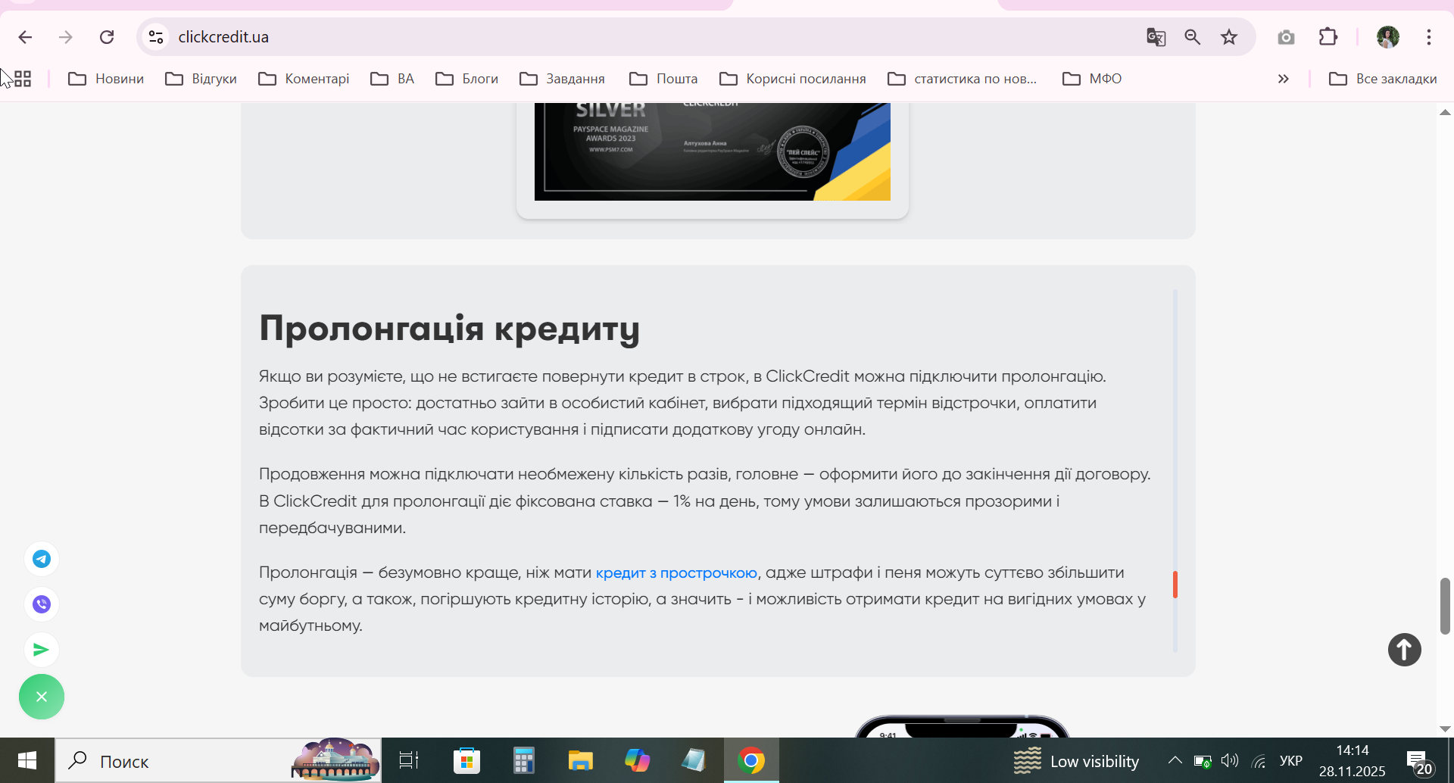Show hidden system tray icons
1454x783 pixels.
1175,760
